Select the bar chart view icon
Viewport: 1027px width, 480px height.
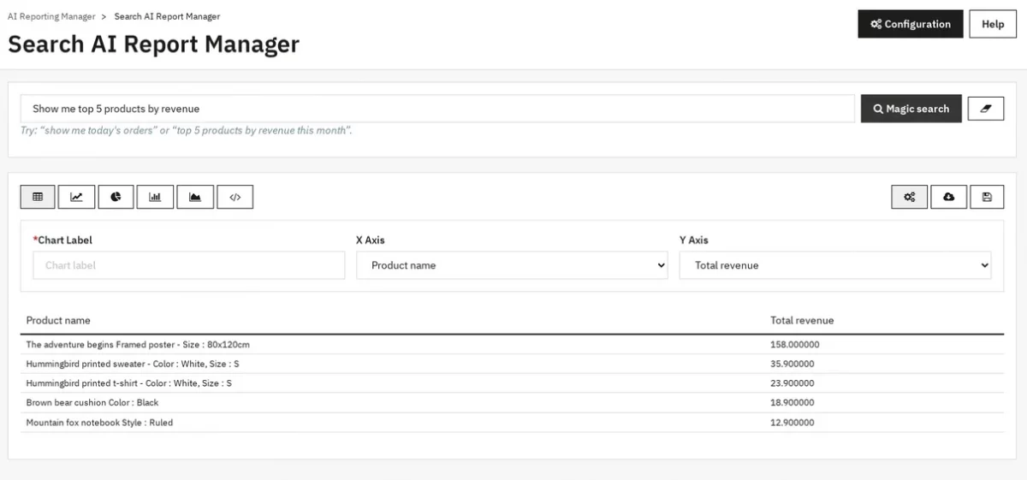[x=155, y=197]
